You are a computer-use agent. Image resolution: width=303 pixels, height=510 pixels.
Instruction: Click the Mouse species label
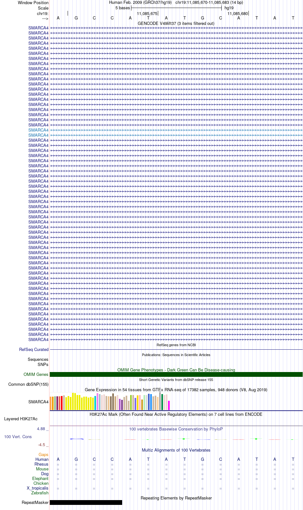click(x=42, y=469)
